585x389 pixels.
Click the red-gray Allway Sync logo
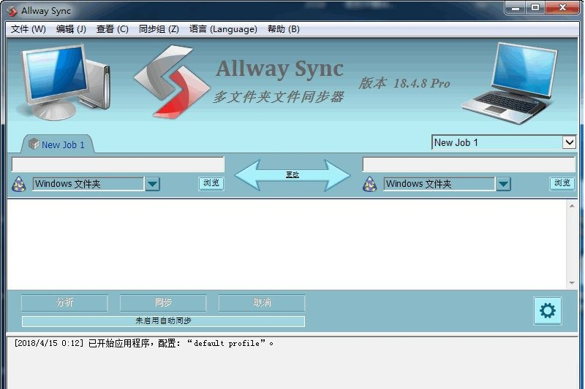(x=172, y=82)
